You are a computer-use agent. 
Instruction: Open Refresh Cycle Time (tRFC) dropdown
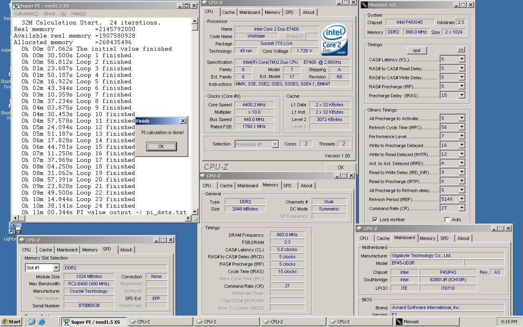click(462, 127)
